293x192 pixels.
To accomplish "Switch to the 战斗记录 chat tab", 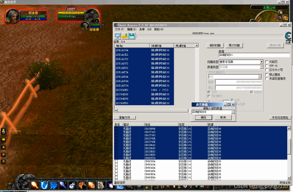I will (x=32, y=133).
